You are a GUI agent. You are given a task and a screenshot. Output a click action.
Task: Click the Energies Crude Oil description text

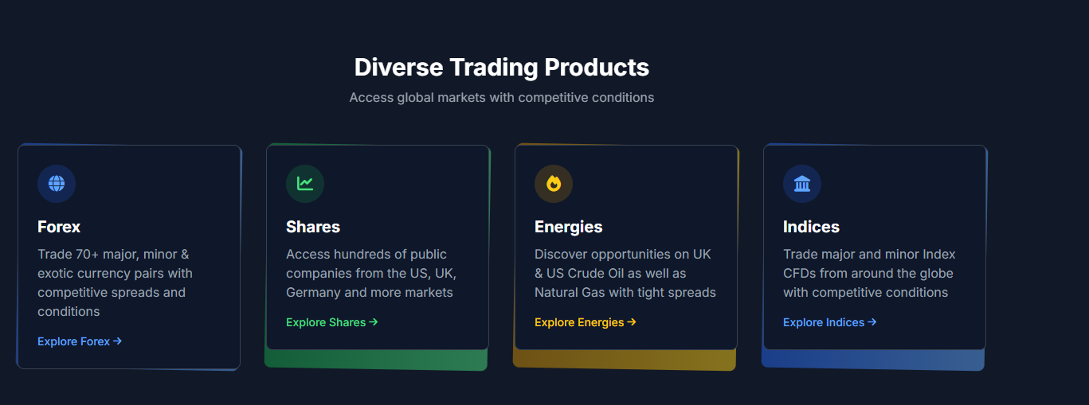click(x=625, y=273)
